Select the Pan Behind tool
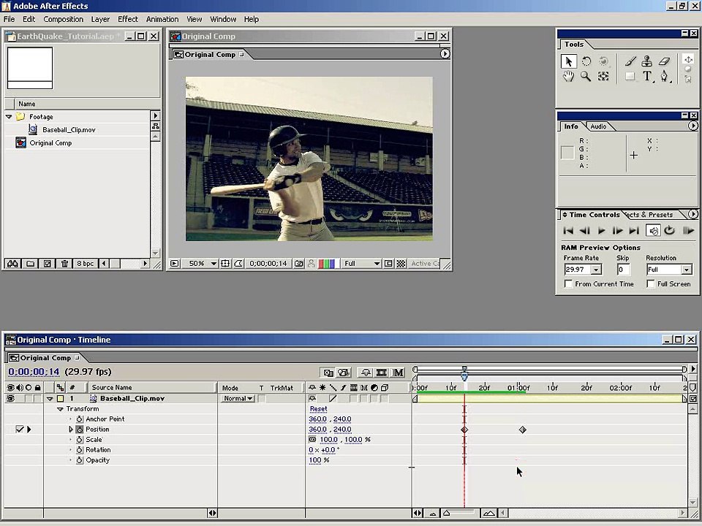 (603, 76)
